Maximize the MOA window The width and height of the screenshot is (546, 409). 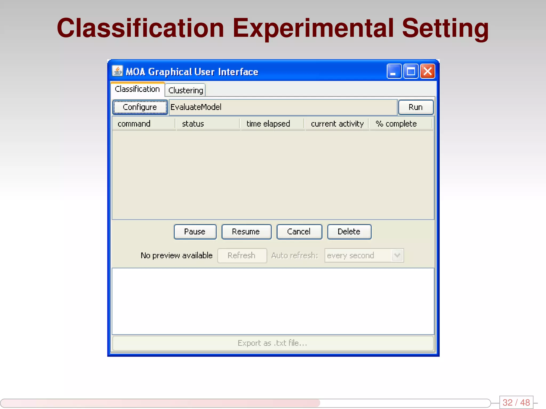411,71
